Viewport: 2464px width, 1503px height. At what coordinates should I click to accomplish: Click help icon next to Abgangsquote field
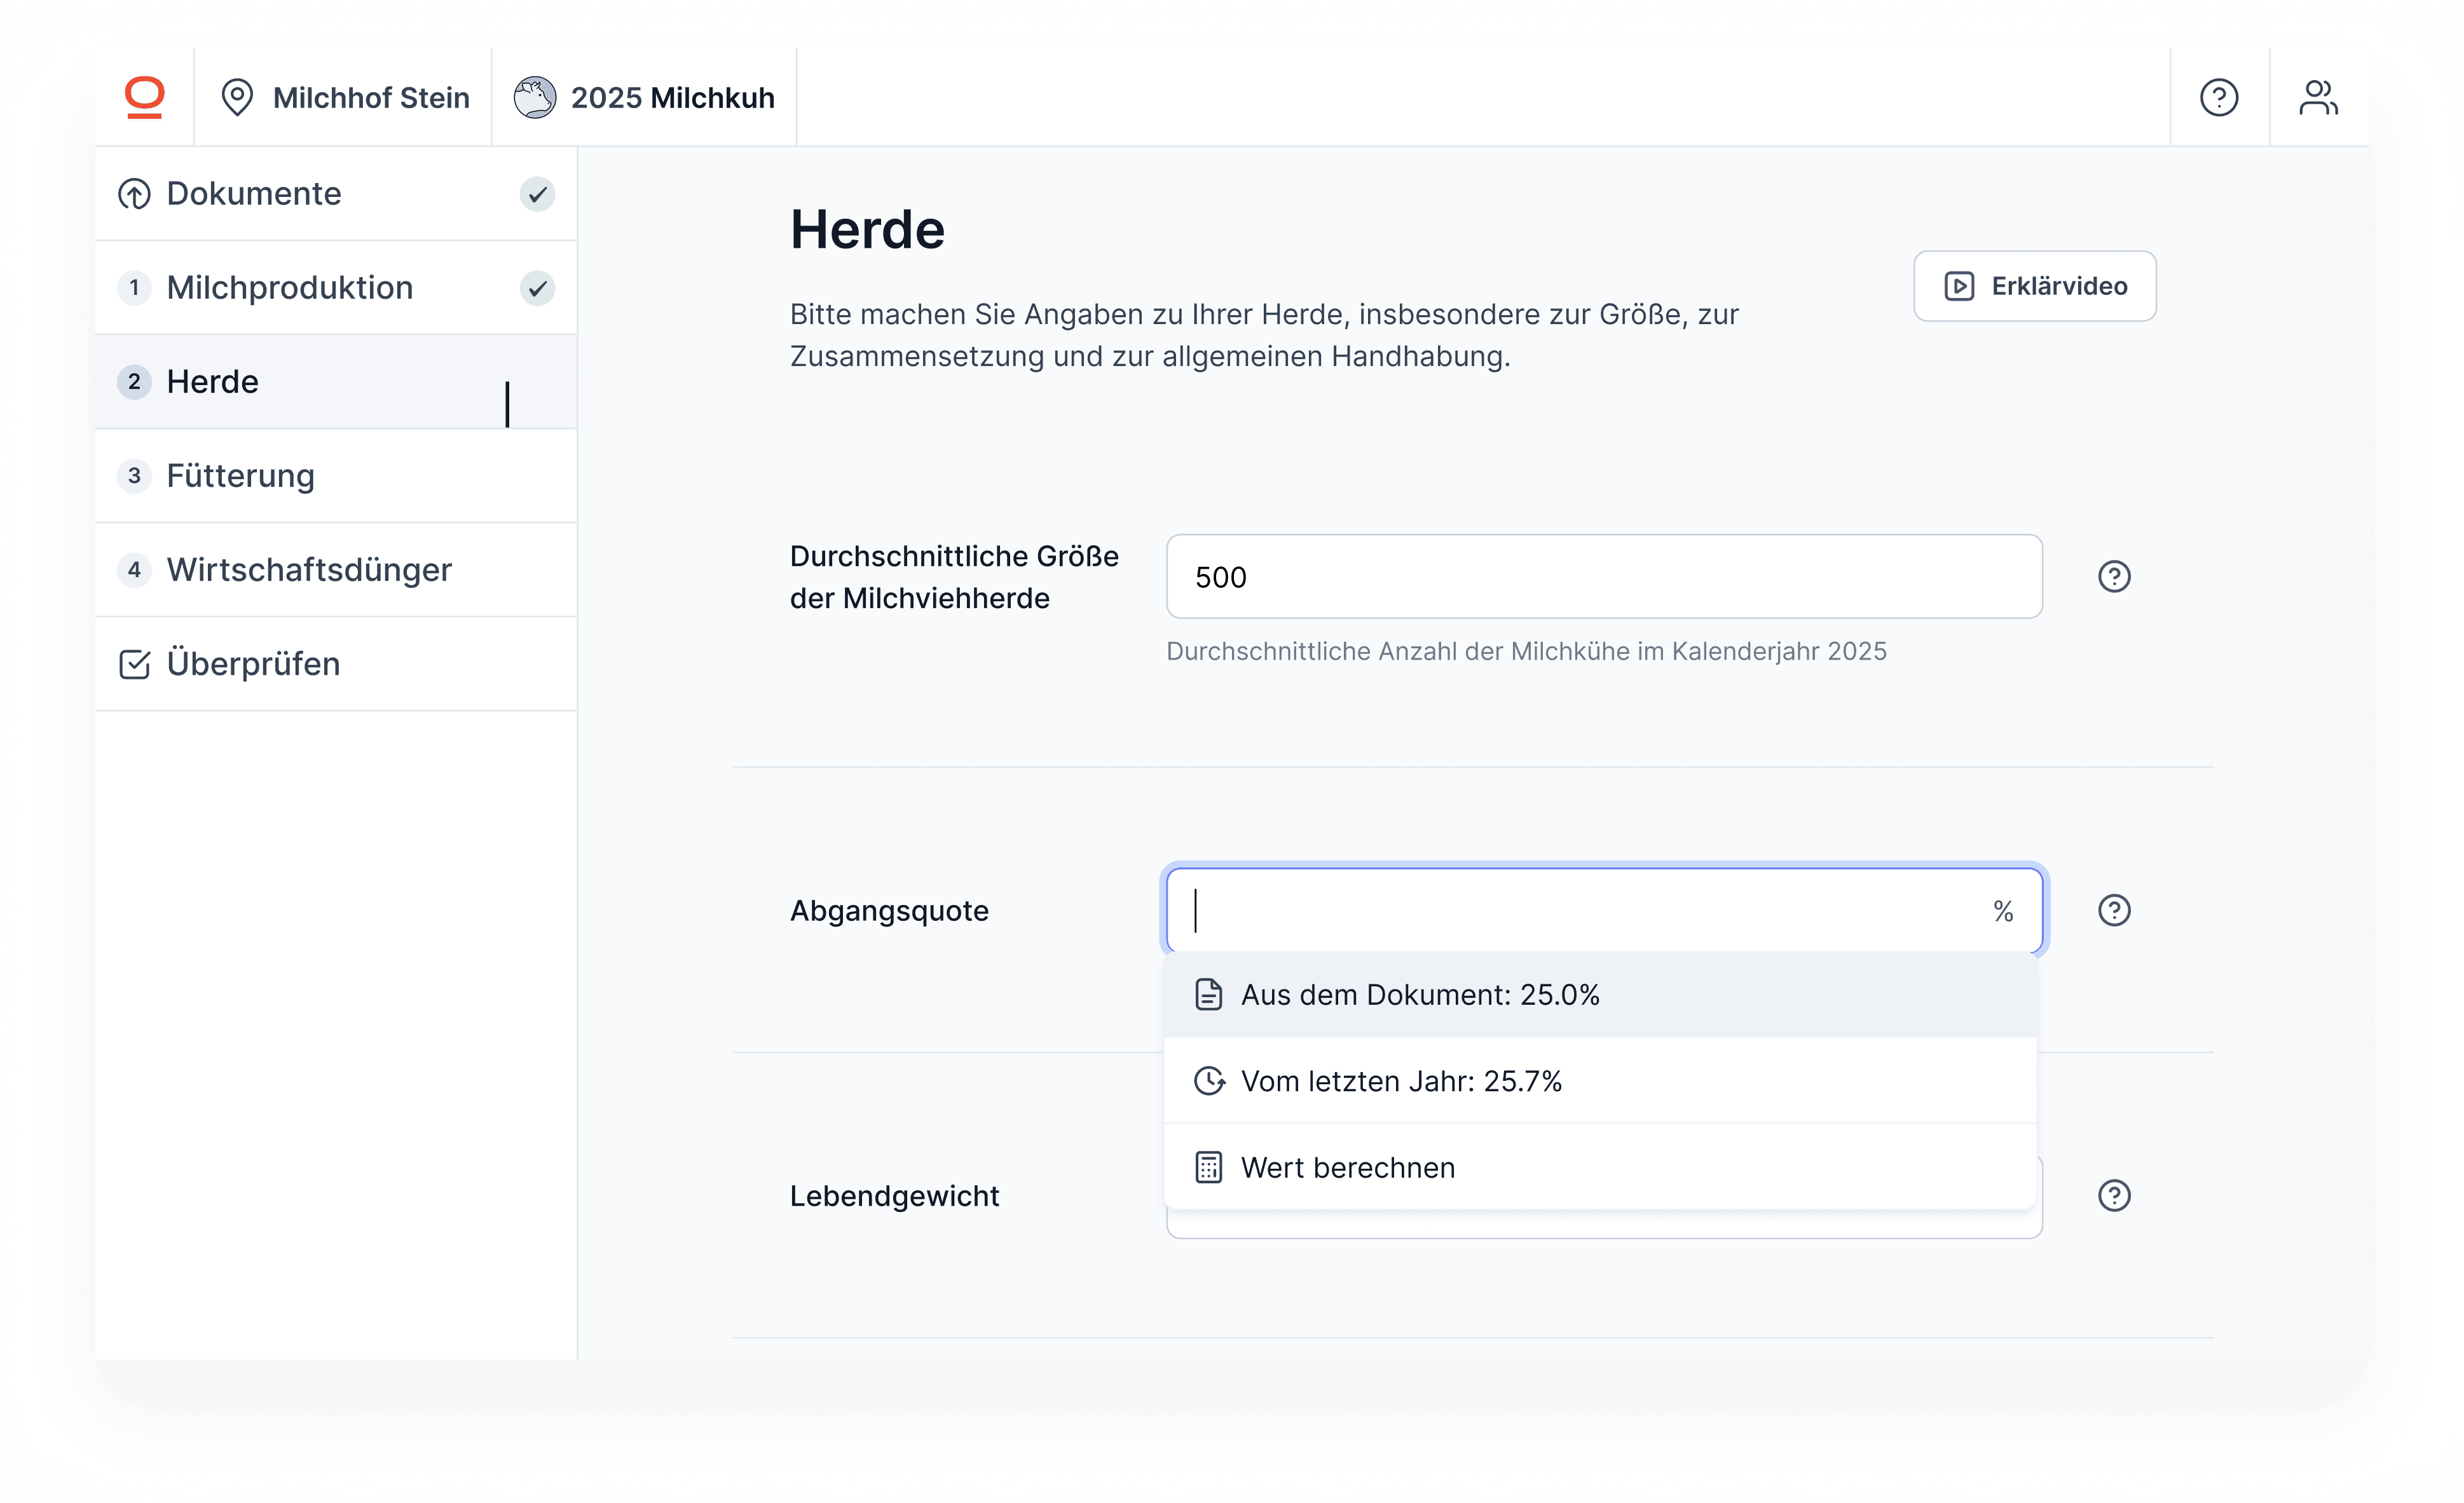click(2113, 910)
